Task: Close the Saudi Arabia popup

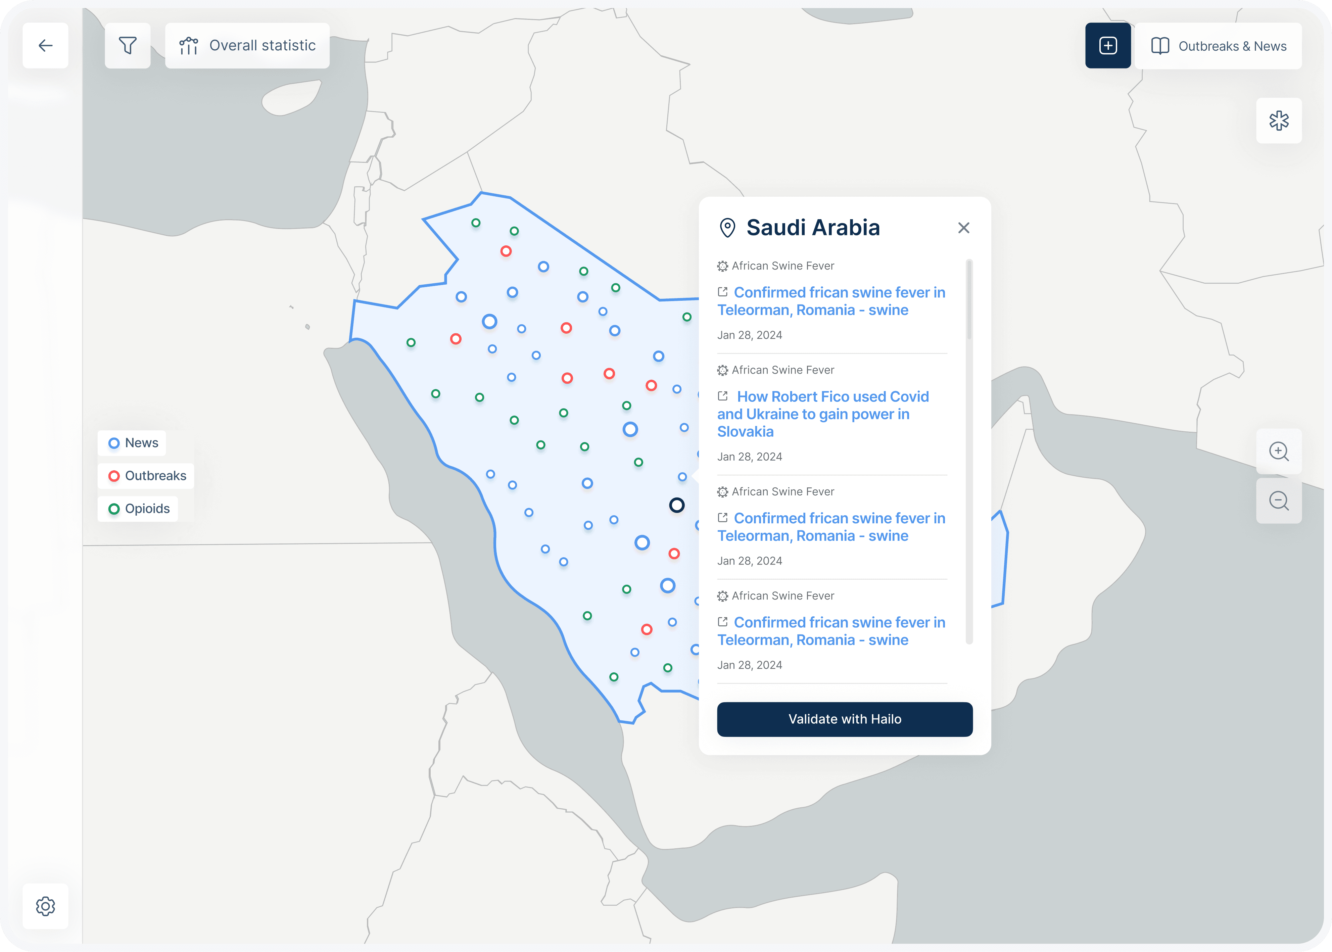Action: click(x=964, y=228)
